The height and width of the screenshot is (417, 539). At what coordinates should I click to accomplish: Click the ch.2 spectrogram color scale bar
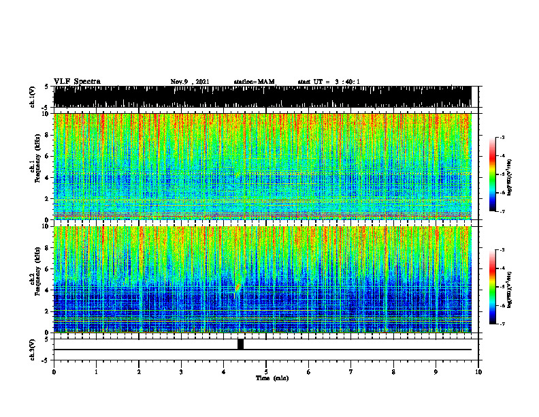pos(492,287)
